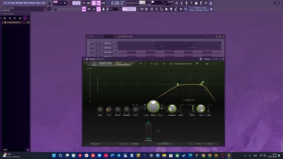The image size is (283, 159).
Task: Click Undo in FabFilter Timeless
Action: pyautogui.click(x=141, y=64)
